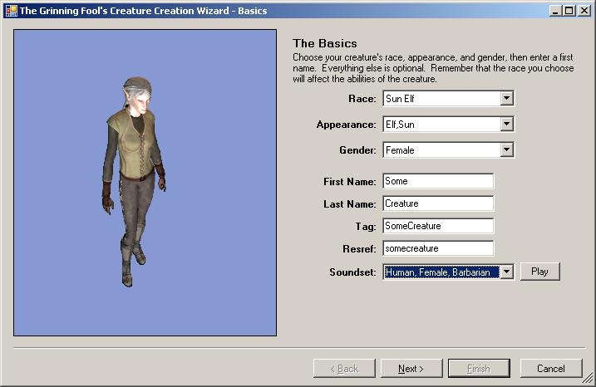
Task: Maximize the Creature Creation Wizard window
Action: pos(569,11)
